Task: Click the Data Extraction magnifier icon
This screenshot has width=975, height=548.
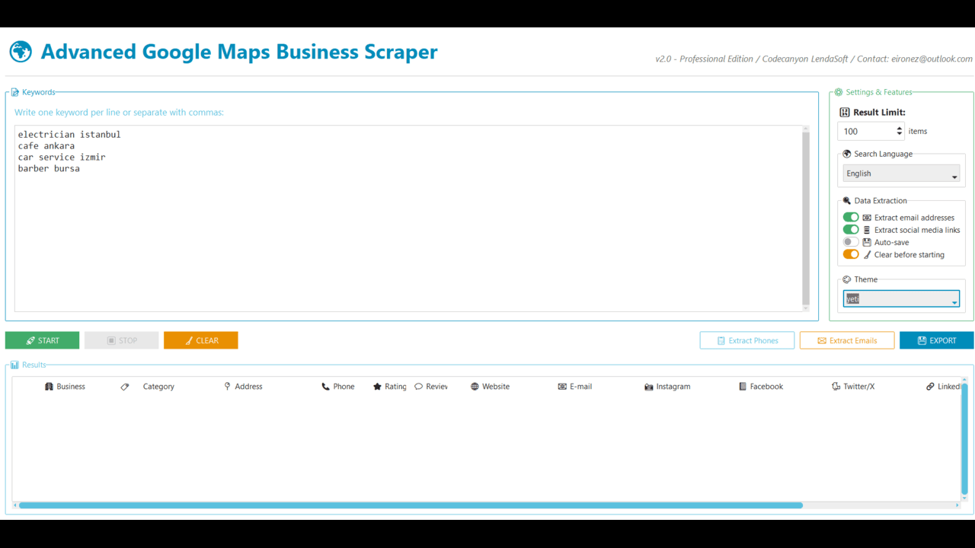Action: [x=847, y=201]
